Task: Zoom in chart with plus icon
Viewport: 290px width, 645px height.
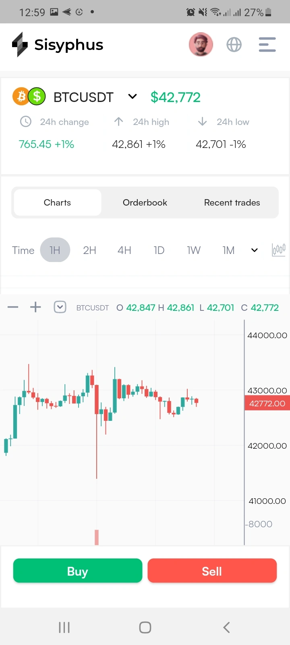Action: point(35,308)
